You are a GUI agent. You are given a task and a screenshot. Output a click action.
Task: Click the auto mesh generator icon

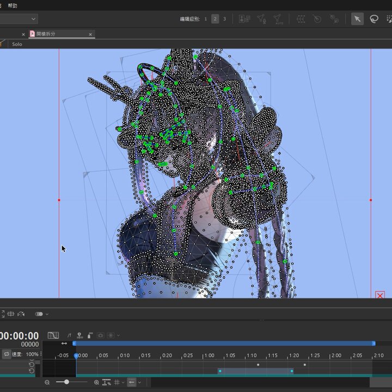pos(278,19)
